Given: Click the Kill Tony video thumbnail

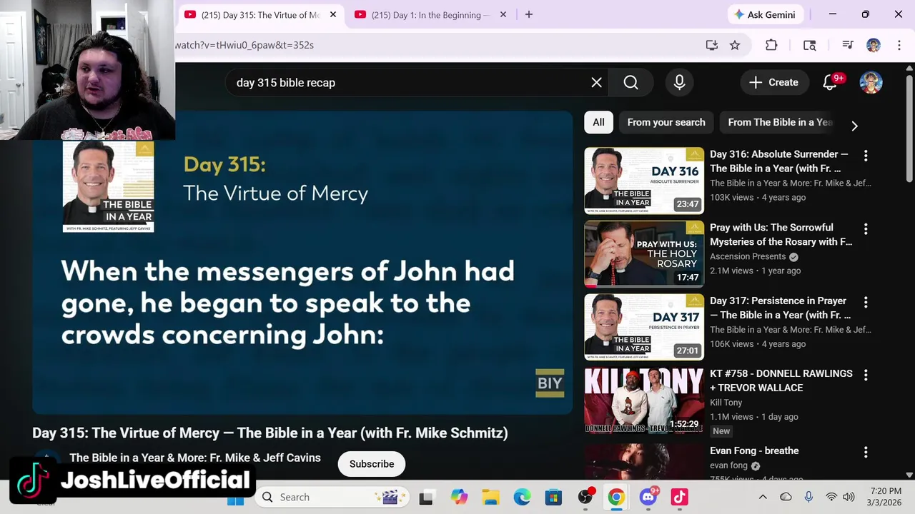Looking at the screenshot, I should pyautogui.click(x=644, y=400).
